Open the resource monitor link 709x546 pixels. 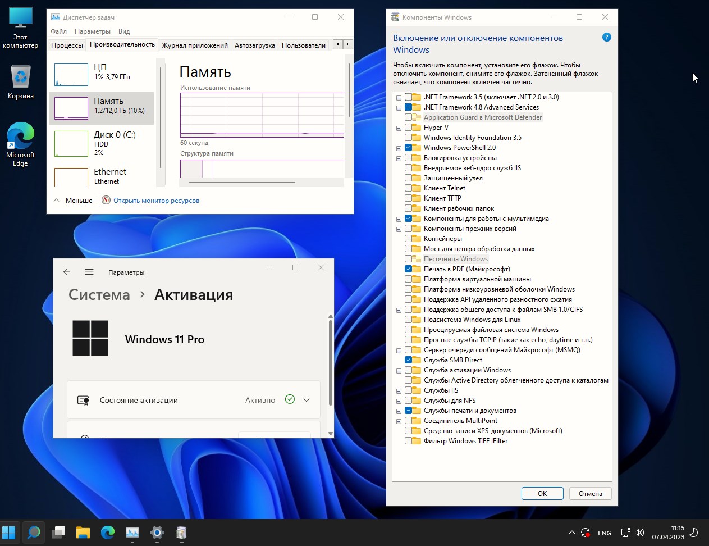pyautogui.click(x=156, y=201)
